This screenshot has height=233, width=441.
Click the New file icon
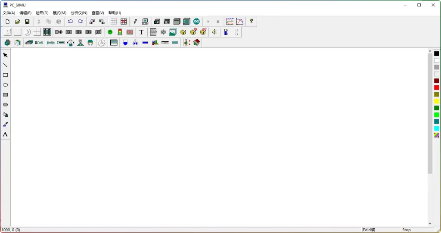(x=7, y=22)
